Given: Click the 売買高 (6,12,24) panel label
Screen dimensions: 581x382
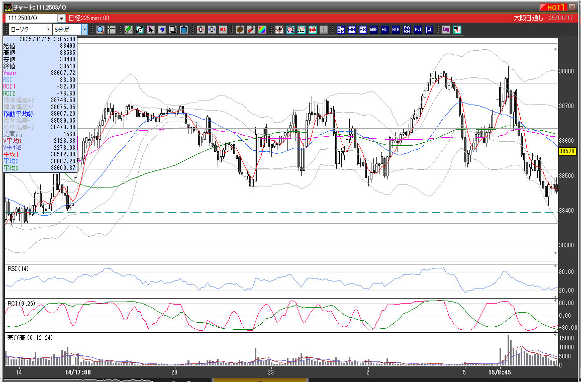Looking at the screenshot, I should (x=30, y=338).
